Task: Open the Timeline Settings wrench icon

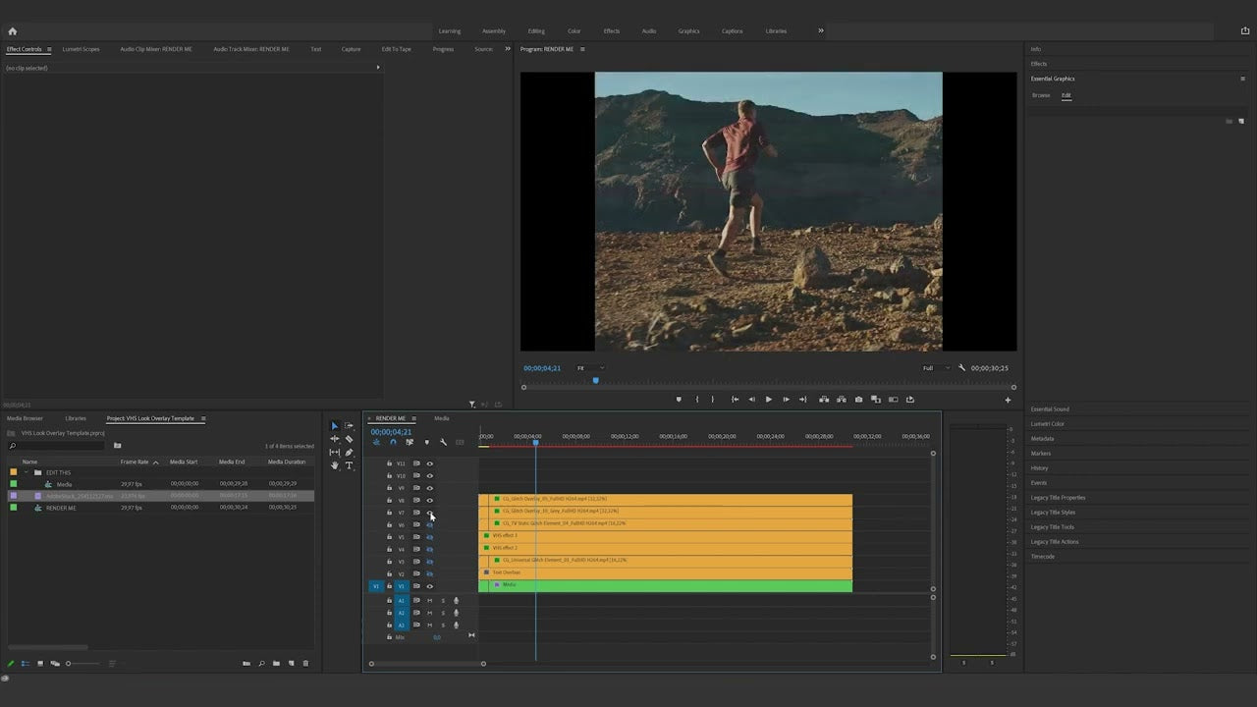Action: coord(443,442)
